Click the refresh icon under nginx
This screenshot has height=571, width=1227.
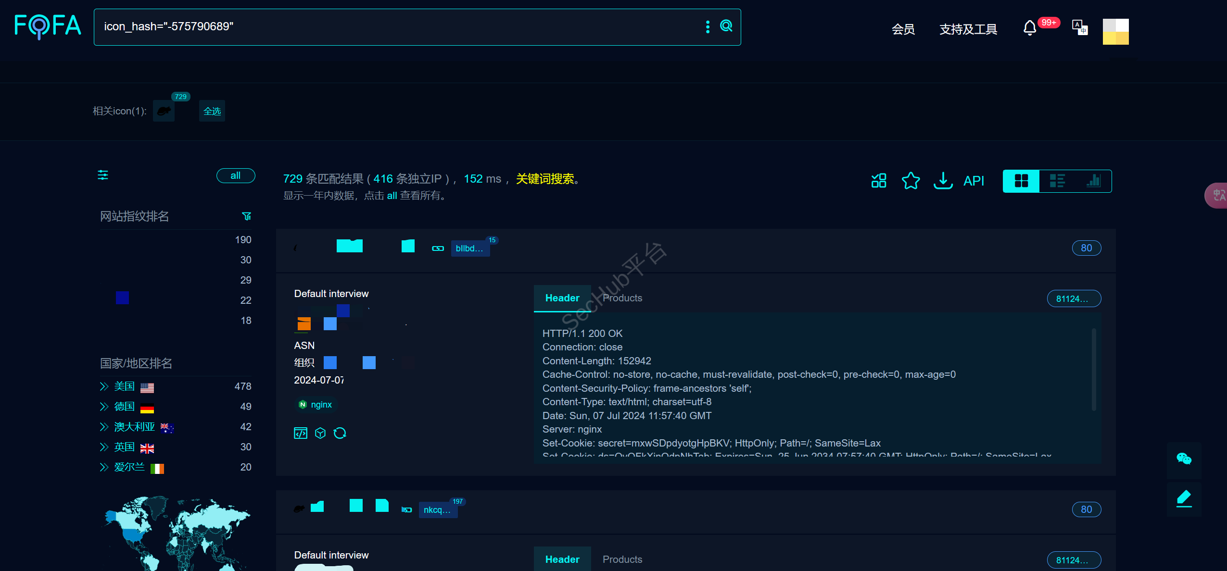[340, 433]
